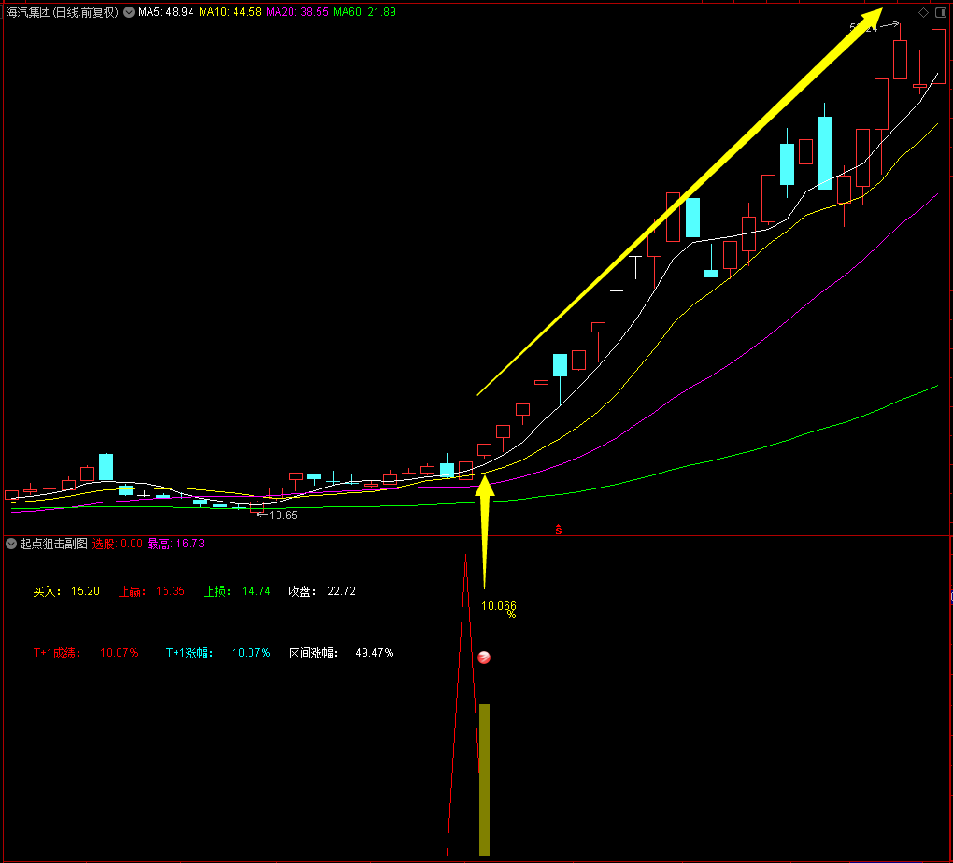Click the last red candlestick on the chart
This screenshot has height=863, width=953.
(x=938, y=56)
